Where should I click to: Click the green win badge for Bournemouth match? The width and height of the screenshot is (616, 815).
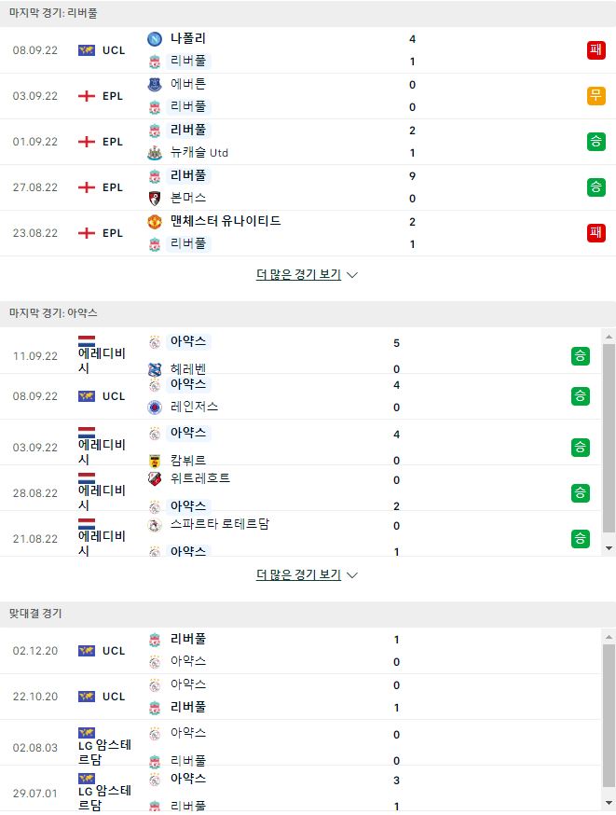point(595,187)
